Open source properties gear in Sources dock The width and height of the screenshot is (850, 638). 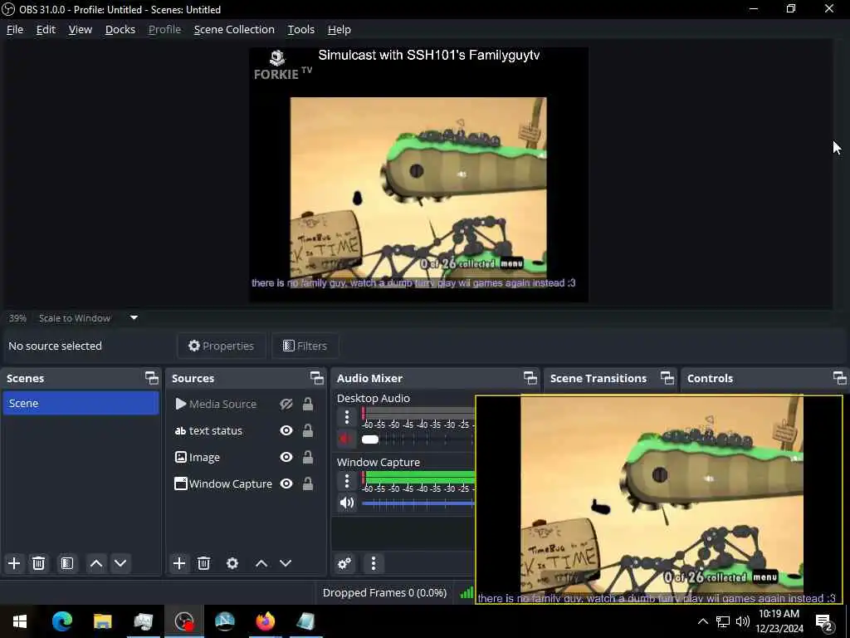[x=232, y=563]
